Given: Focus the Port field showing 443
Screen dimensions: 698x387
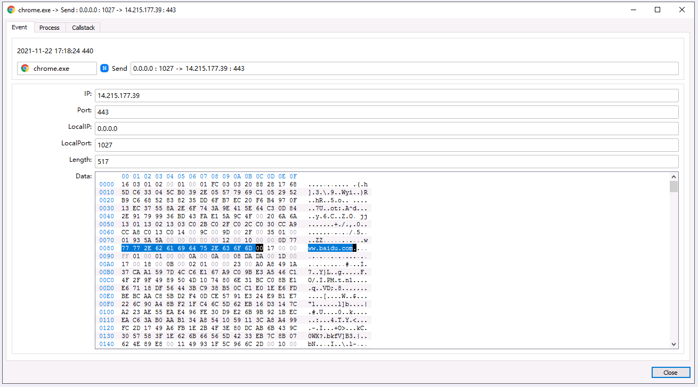Looking at the screenshot, I should [x=387, y=112].
